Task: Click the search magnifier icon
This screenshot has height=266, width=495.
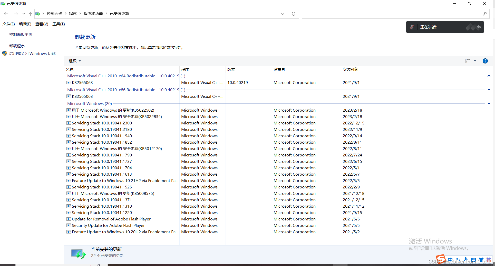Action: tap(485, 14)
